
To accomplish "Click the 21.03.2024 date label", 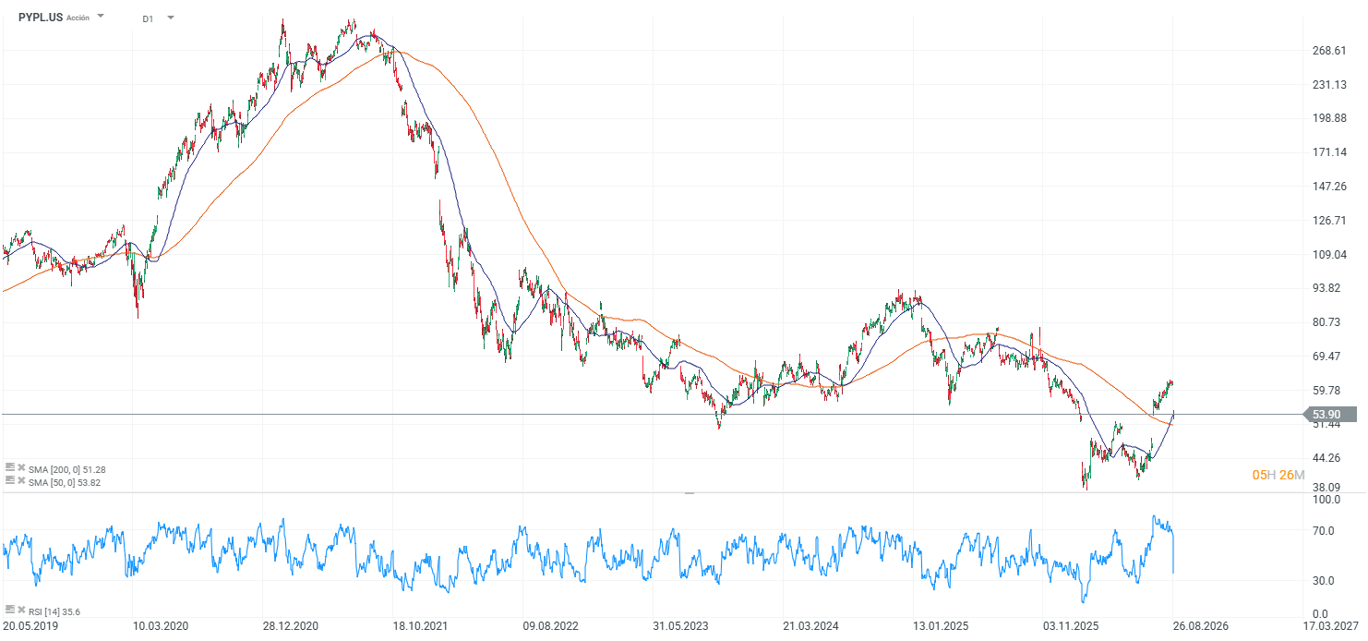I will coord(810,626).
